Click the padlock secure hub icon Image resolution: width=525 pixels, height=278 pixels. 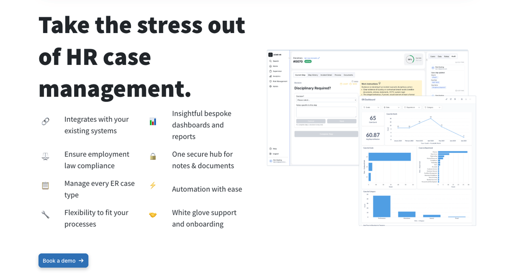click(x=153, y=156)
